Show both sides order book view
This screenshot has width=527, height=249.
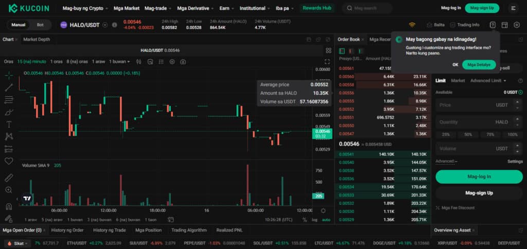pyautogui.click(x=342, y=51)
